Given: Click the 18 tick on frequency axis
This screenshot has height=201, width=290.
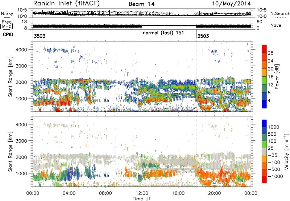Looking at the screenshot, I should tap(24, 22).
